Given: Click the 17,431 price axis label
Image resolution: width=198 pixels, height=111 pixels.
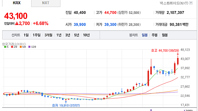Looking at the screenshot, I should point(185,105).
